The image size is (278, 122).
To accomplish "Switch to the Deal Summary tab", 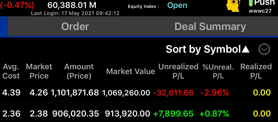I will tap(210, 27).
